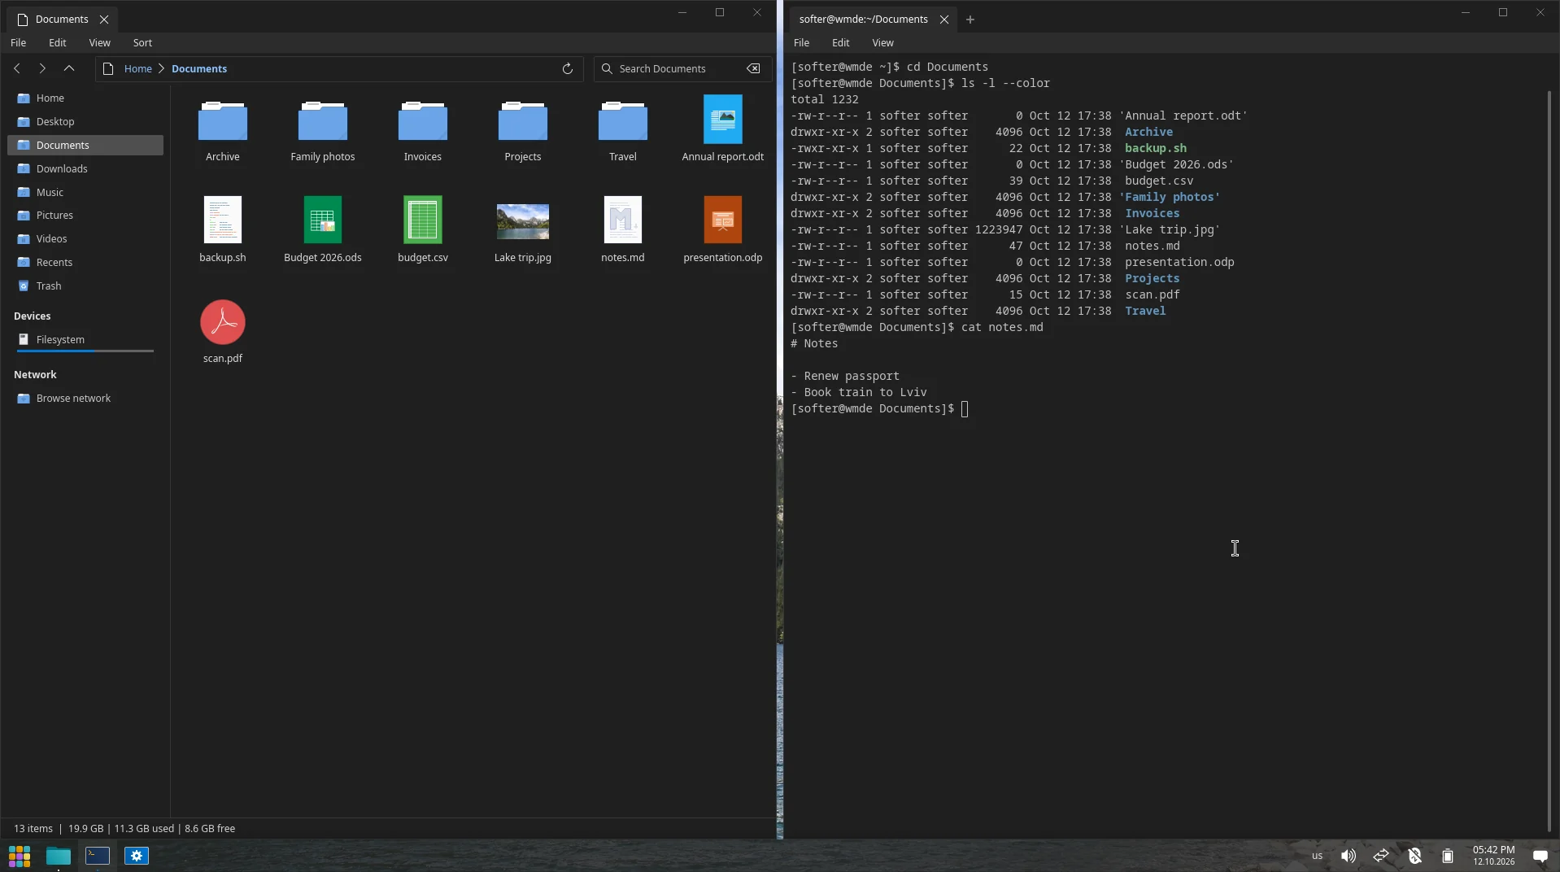Select the Projects folder icon
Screen dimensions: 1560x872
[523, 120]
